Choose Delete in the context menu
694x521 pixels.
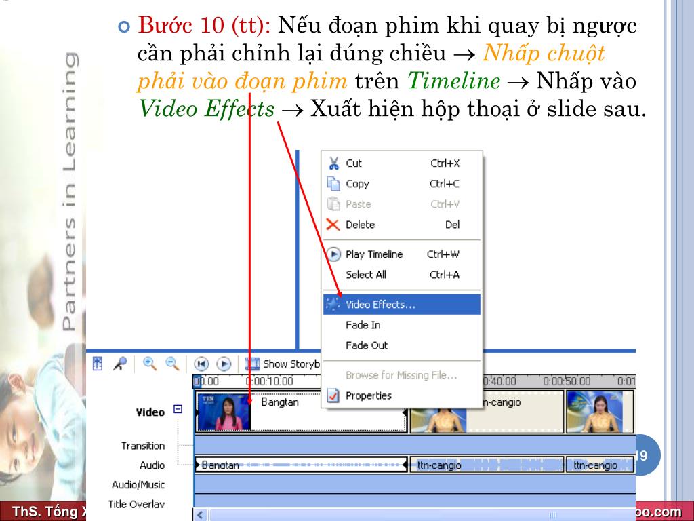[x=402, y=225]
